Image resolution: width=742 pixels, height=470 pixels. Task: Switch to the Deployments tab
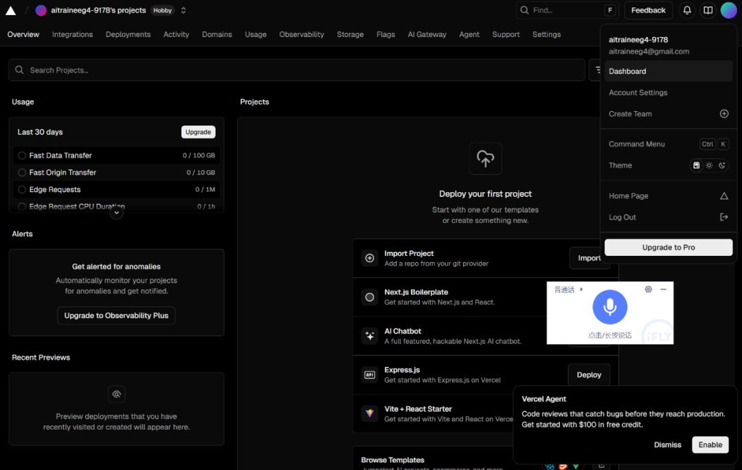coord(128,34)
